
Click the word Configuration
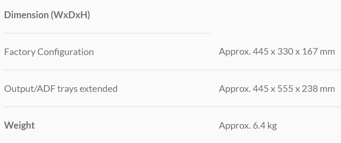(x=66, y=52)
